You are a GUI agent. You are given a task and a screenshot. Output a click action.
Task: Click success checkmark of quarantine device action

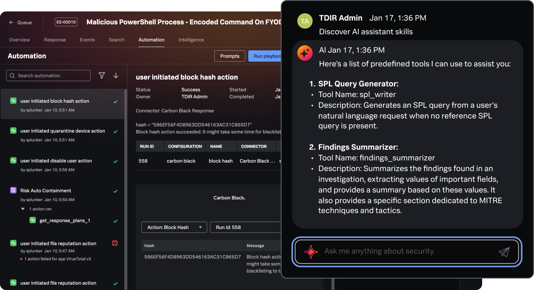pos(116,131)
